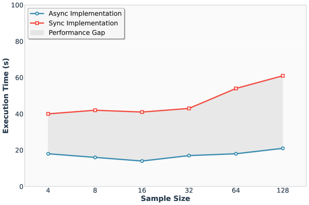This screenshot has width=309, height=205.
Task: Click the Sync Implementation legend square marker
Action: [37, 23]
